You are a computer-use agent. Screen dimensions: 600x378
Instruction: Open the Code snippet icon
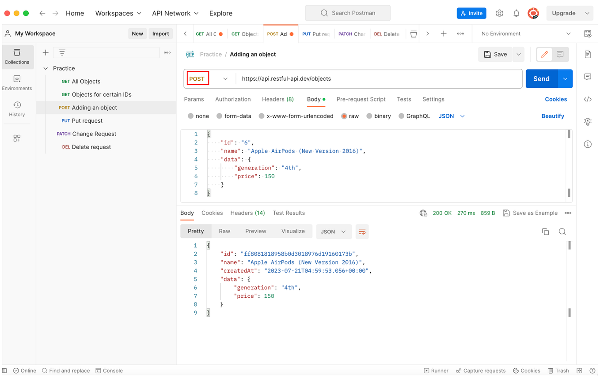(x=588, y=99)
